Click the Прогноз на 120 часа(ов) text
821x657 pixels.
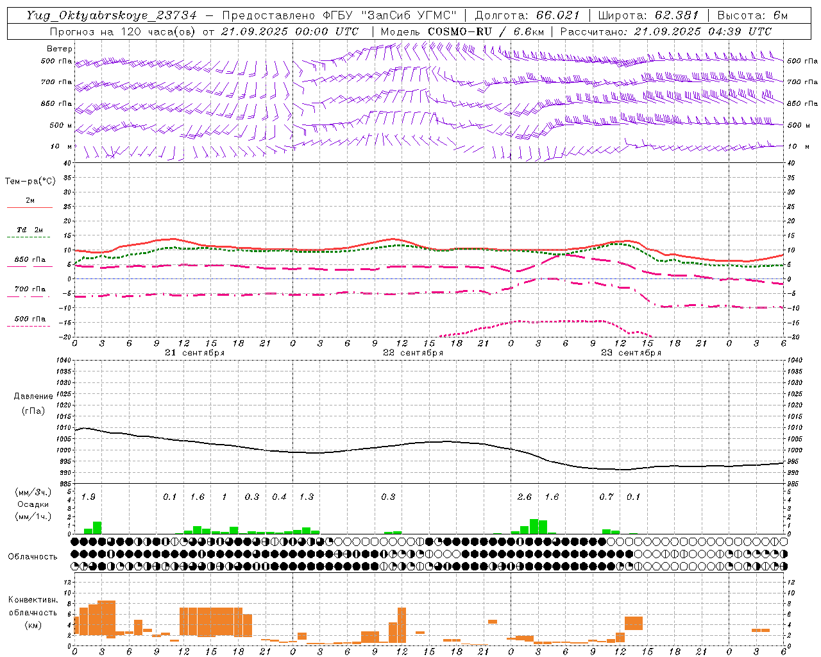point(123,31)
